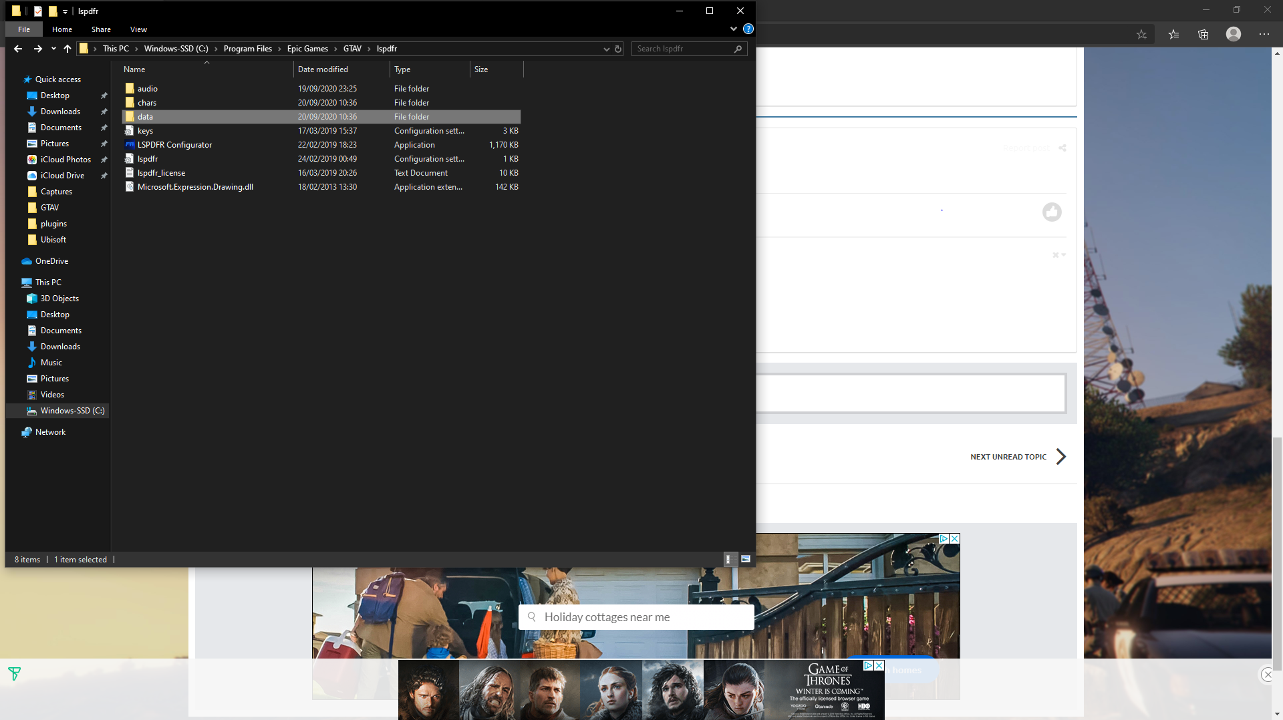The width and height of the screenshot is (1283, 720).
Task: Click browser favorite star icon
Action: point(1141,35)
